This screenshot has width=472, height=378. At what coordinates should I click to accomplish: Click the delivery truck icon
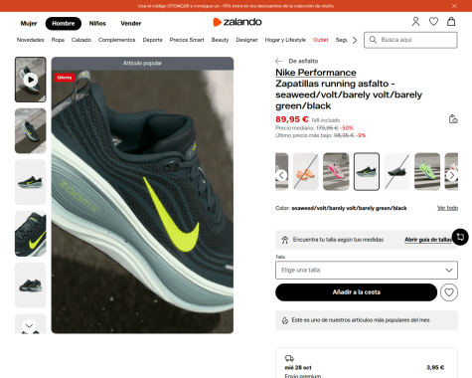coord(289,358)
